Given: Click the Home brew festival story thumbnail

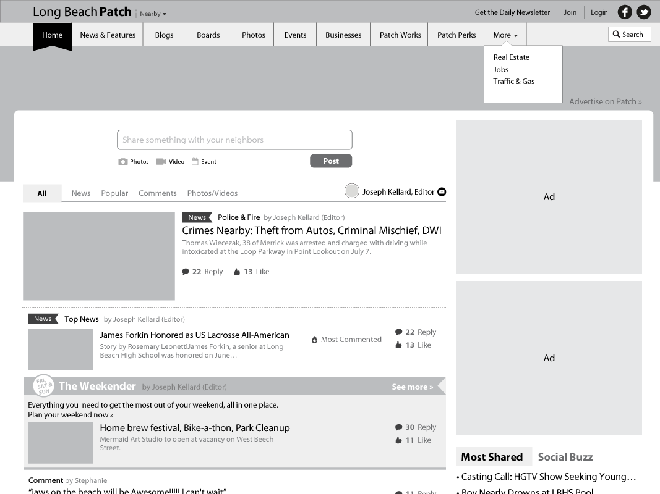Looking at the screenshot, I should point(61,443).
